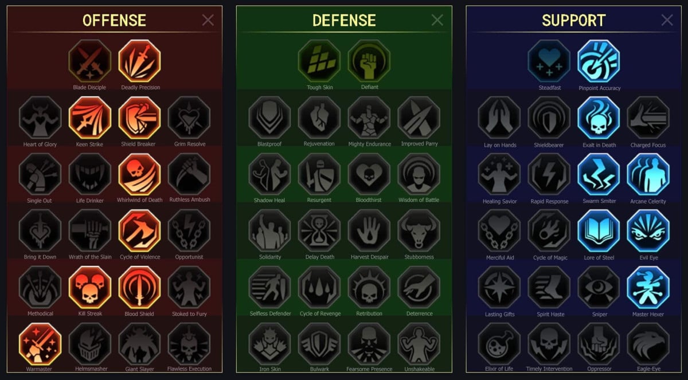Select the Blade Disciple mastery icon
Image resolution: width=688 pixels, height=380 pixels.
point(89,61)
